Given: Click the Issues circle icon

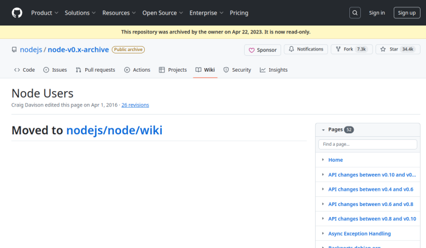Looking at the screenshot, I should point(46,70).
